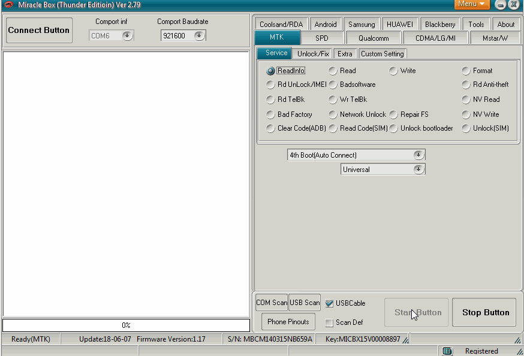Enable the Scan Def checkbox
524x356 pixels.
pos(329,322)
